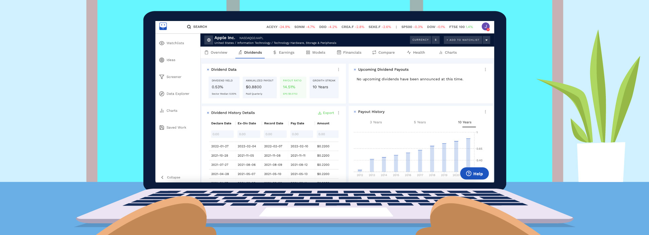Click the ACEY.Y ticker in top bar
The height and width of the screenshot is (235, 649).
(278, 27)
